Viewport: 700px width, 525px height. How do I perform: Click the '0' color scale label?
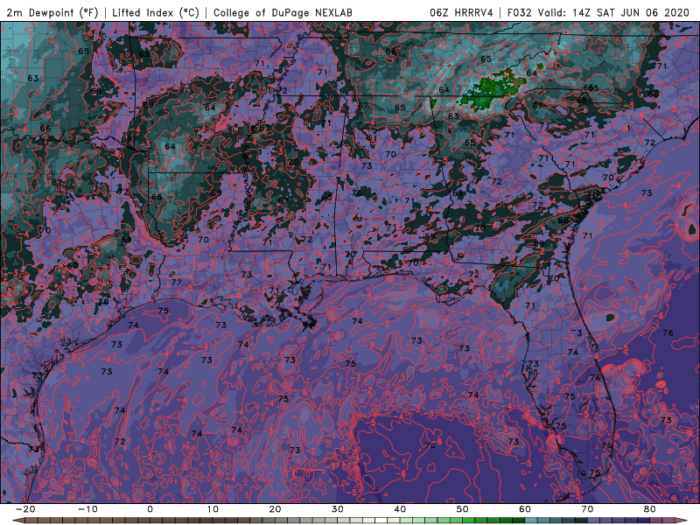click(x=150, y=509)
